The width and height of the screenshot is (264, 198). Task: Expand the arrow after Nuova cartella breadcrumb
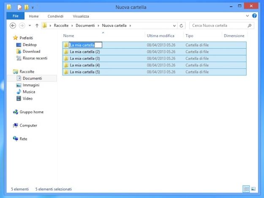point(130,26)
